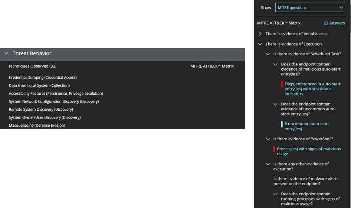Collapse uncommon auto-start entries question chevron
The width and height of the screenshot is (351, 208).
[x=275, y=104]
